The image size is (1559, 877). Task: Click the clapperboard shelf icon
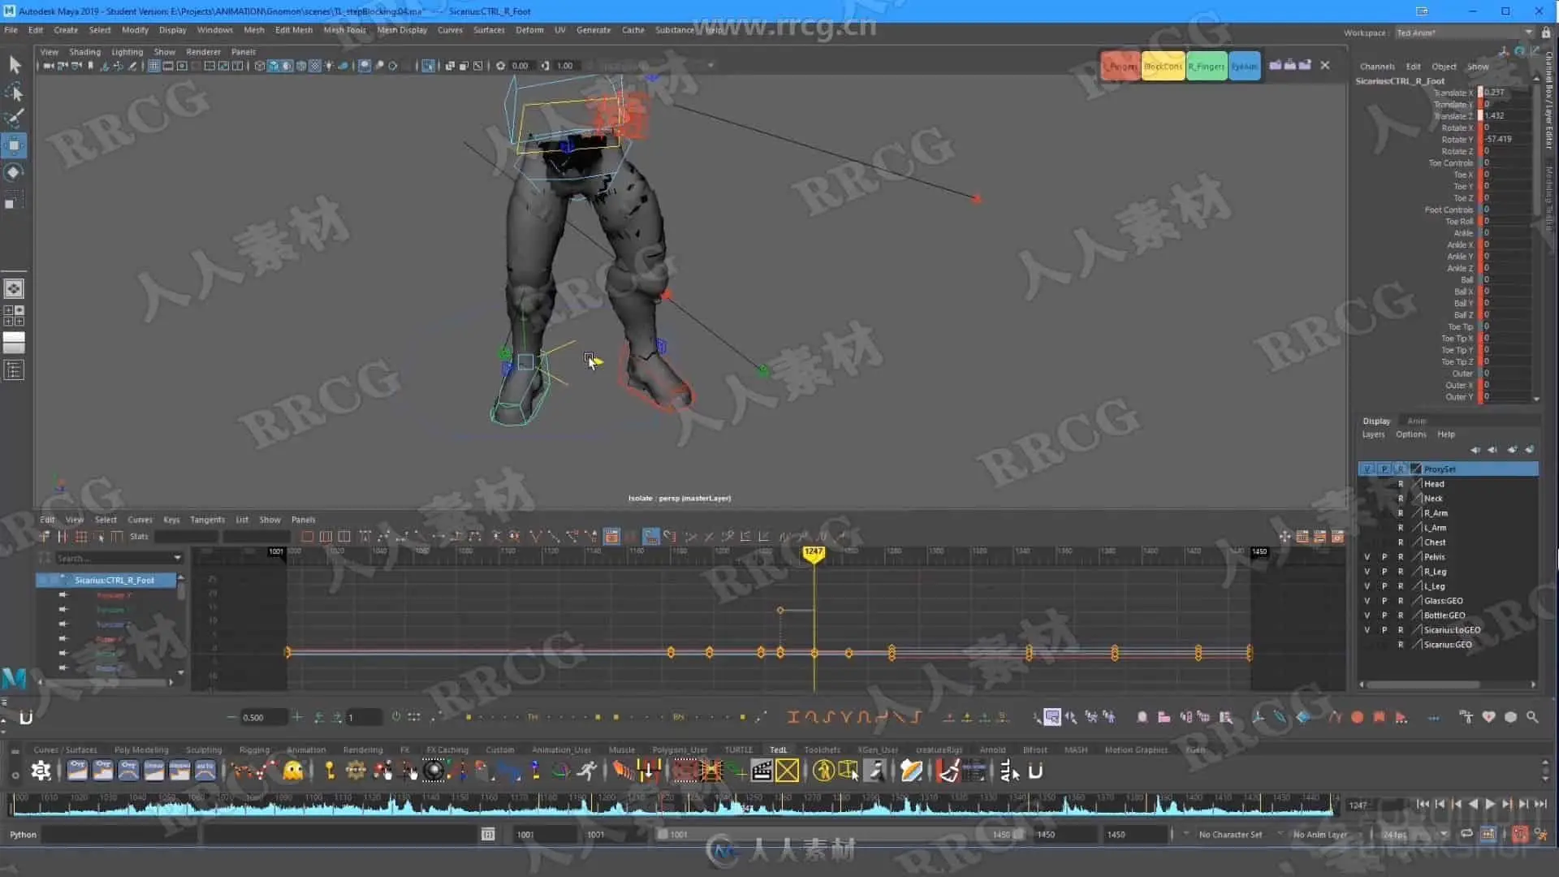pos(762,771)
